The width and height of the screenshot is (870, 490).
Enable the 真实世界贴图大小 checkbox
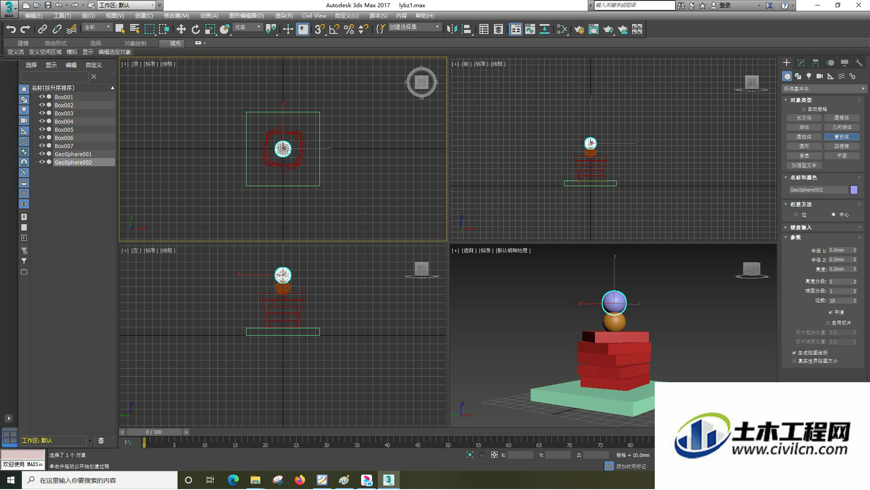[x=794, y=361]
